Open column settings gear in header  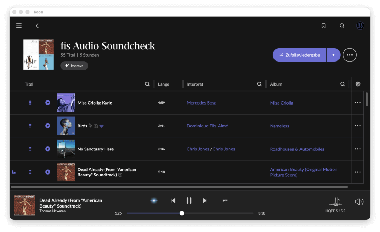click(x=358, y=84)
